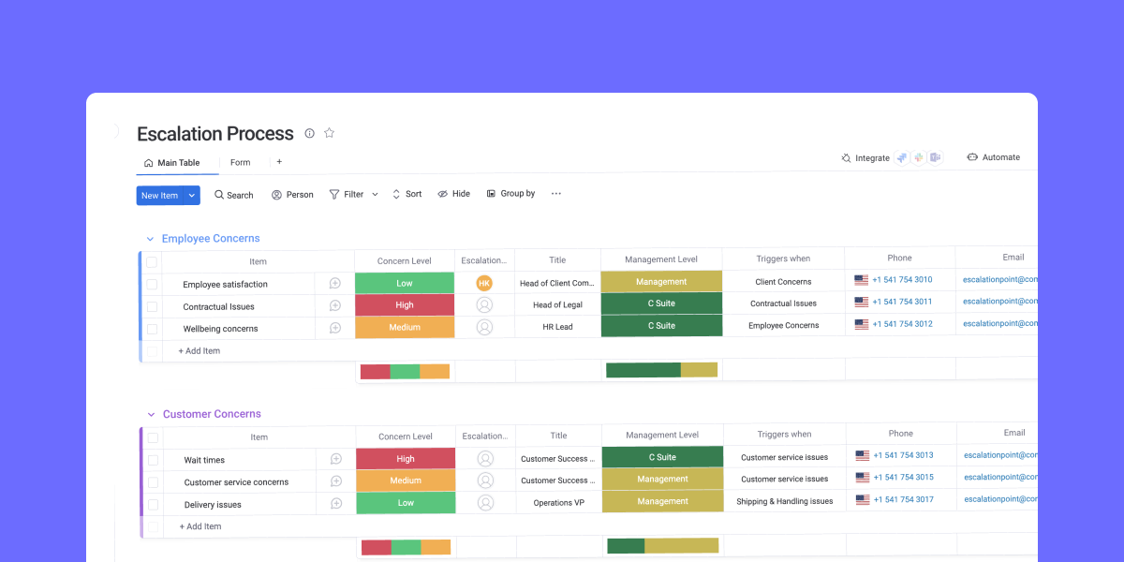Click Add Item under Employee Concerns
Image resolution: width=1124 pixels, height=562 pixels.
(x=200, y=351)
